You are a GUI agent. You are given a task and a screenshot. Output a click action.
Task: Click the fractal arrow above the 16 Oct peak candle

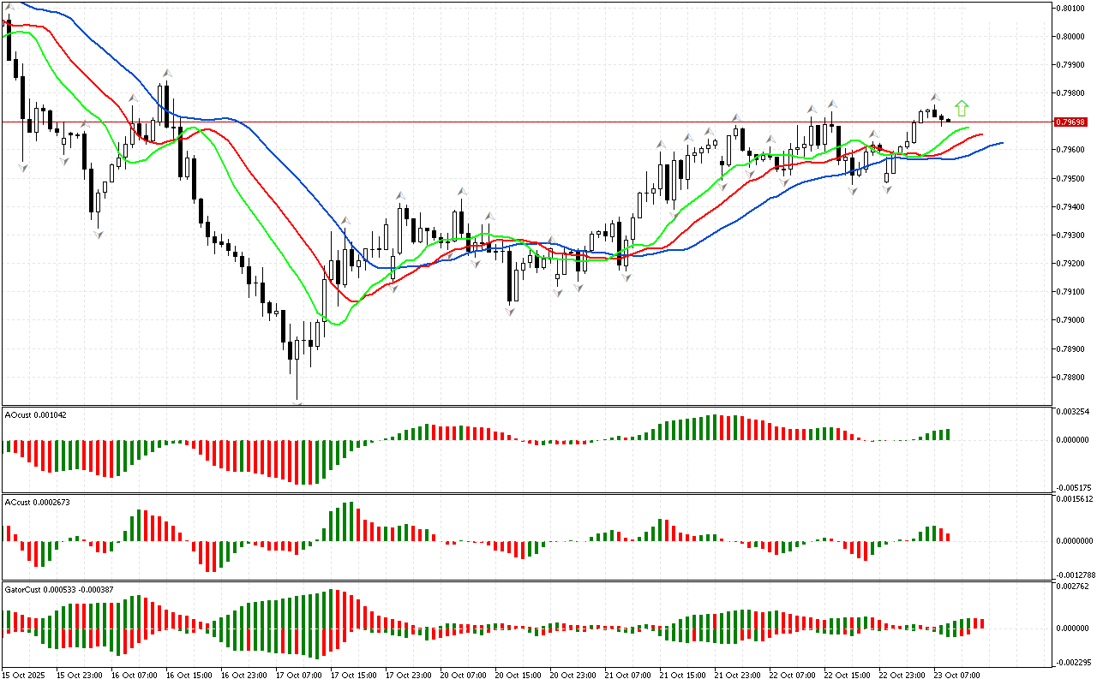tap(168, 74)
